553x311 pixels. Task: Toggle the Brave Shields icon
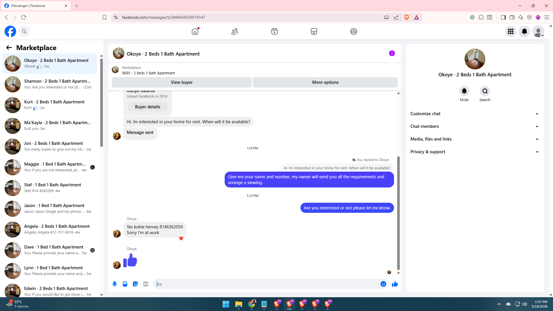pos(407,17)
